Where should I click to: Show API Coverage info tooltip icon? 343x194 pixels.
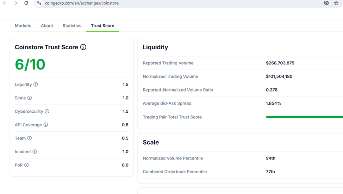coord(46,125)
